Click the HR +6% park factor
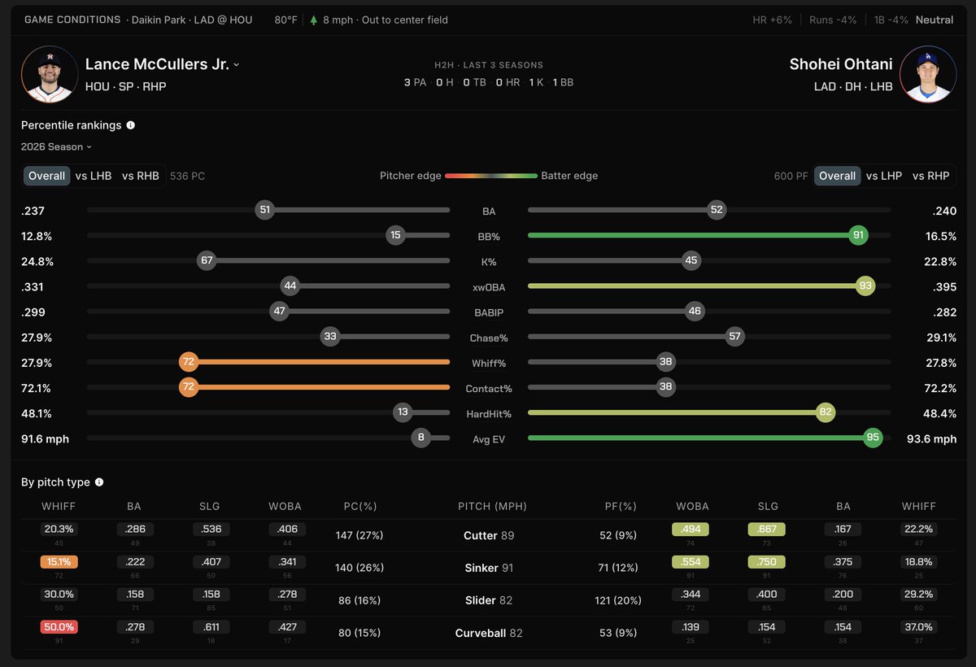The width and height of the screenshot is (976, 667). click(x=772, y=20)
